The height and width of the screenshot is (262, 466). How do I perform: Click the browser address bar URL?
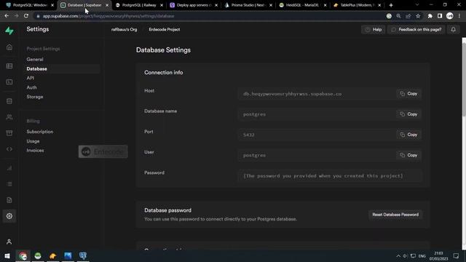pyautogui.click(x=108, y=16)
